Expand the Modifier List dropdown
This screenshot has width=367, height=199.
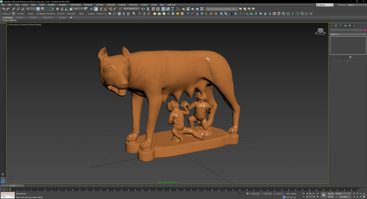(x=348, y=34)
